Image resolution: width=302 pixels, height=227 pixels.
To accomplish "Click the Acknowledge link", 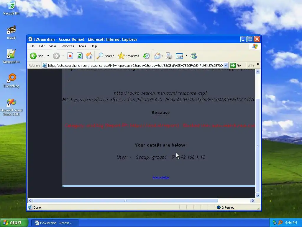I will point(161,177).
